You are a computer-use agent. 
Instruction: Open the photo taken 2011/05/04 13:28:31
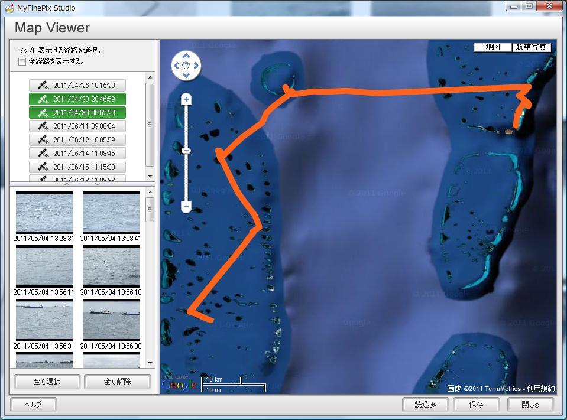44,212
